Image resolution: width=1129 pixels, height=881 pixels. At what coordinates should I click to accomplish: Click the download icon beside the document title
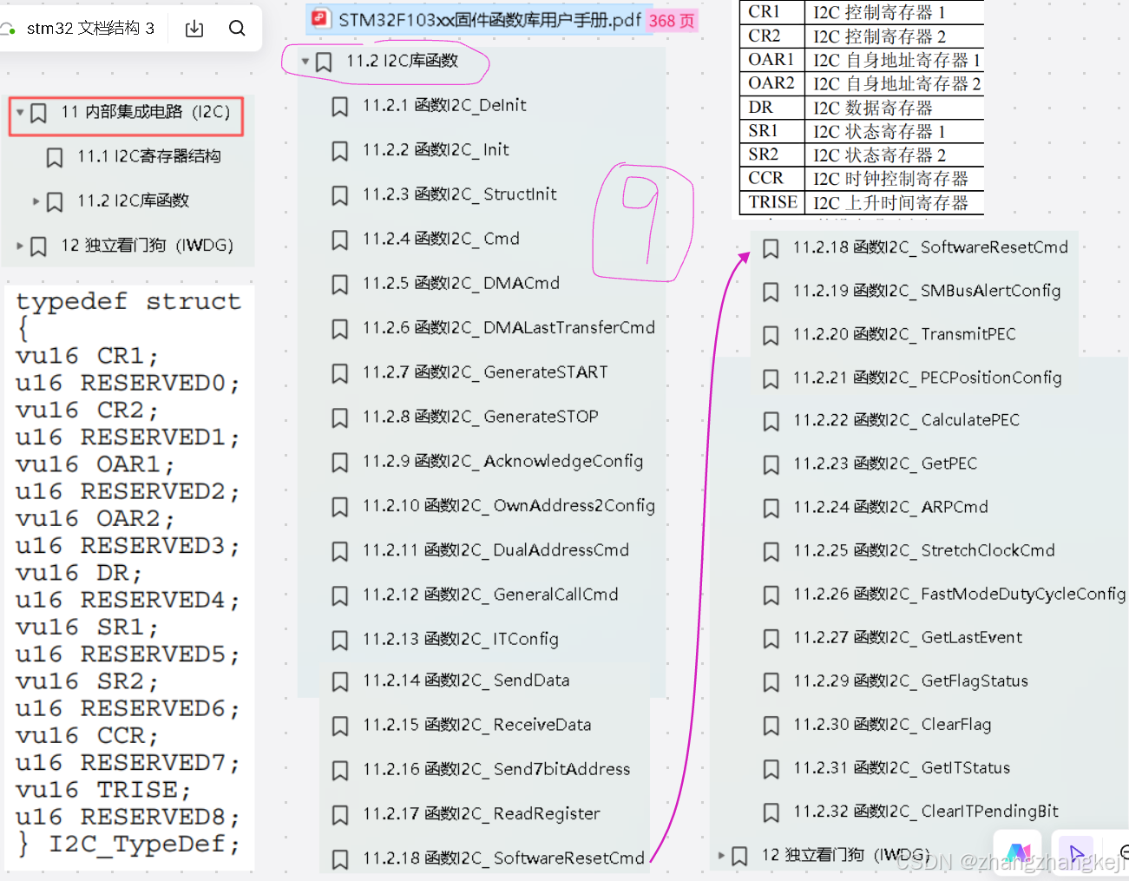pyautogui.click(x=194, y=29)
